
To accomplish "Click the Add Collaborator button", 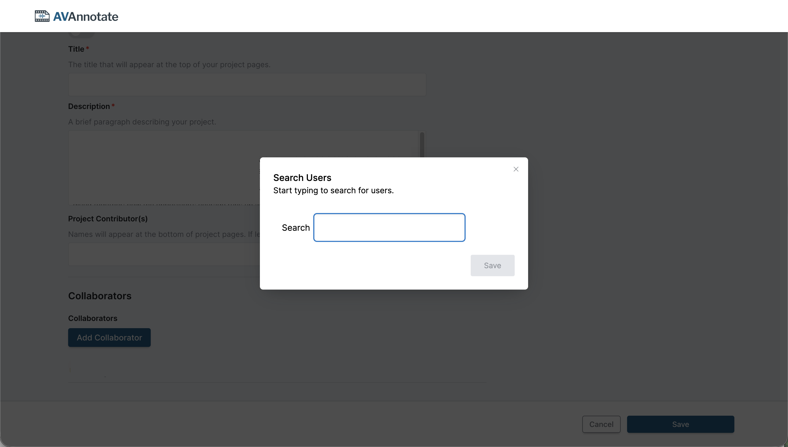I will pos(109,338).
